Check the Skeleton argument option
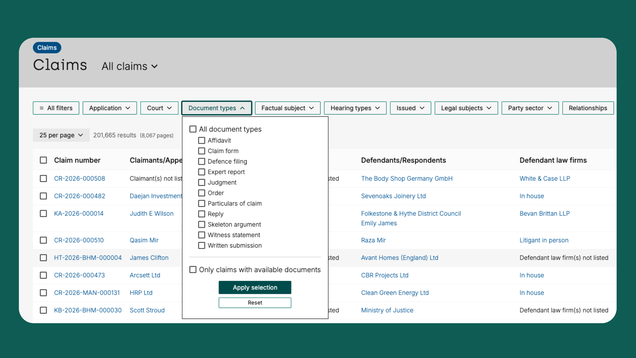Image resolution: width=636 pixels, height=358 pixels. [201, 224]
